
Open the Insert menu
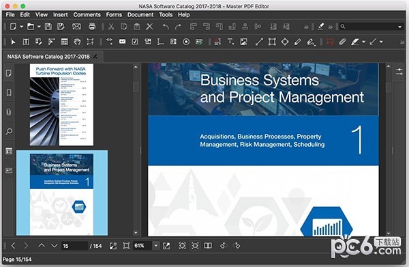(61, 14)
